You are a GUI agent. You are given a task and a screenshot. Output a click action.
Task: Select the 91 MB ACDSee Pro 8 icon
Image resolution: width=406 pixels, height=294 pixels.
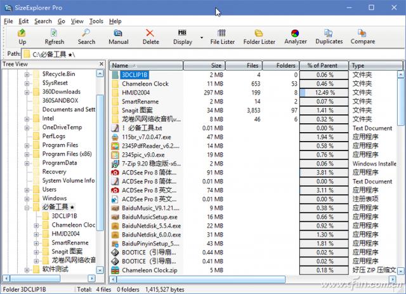tap(115, 173)
